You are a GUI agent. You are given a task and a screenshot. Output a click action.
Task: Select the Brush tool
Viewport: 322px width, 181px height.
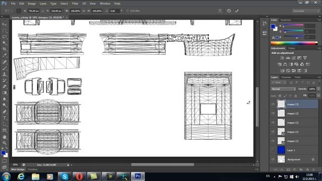(5, 68)
